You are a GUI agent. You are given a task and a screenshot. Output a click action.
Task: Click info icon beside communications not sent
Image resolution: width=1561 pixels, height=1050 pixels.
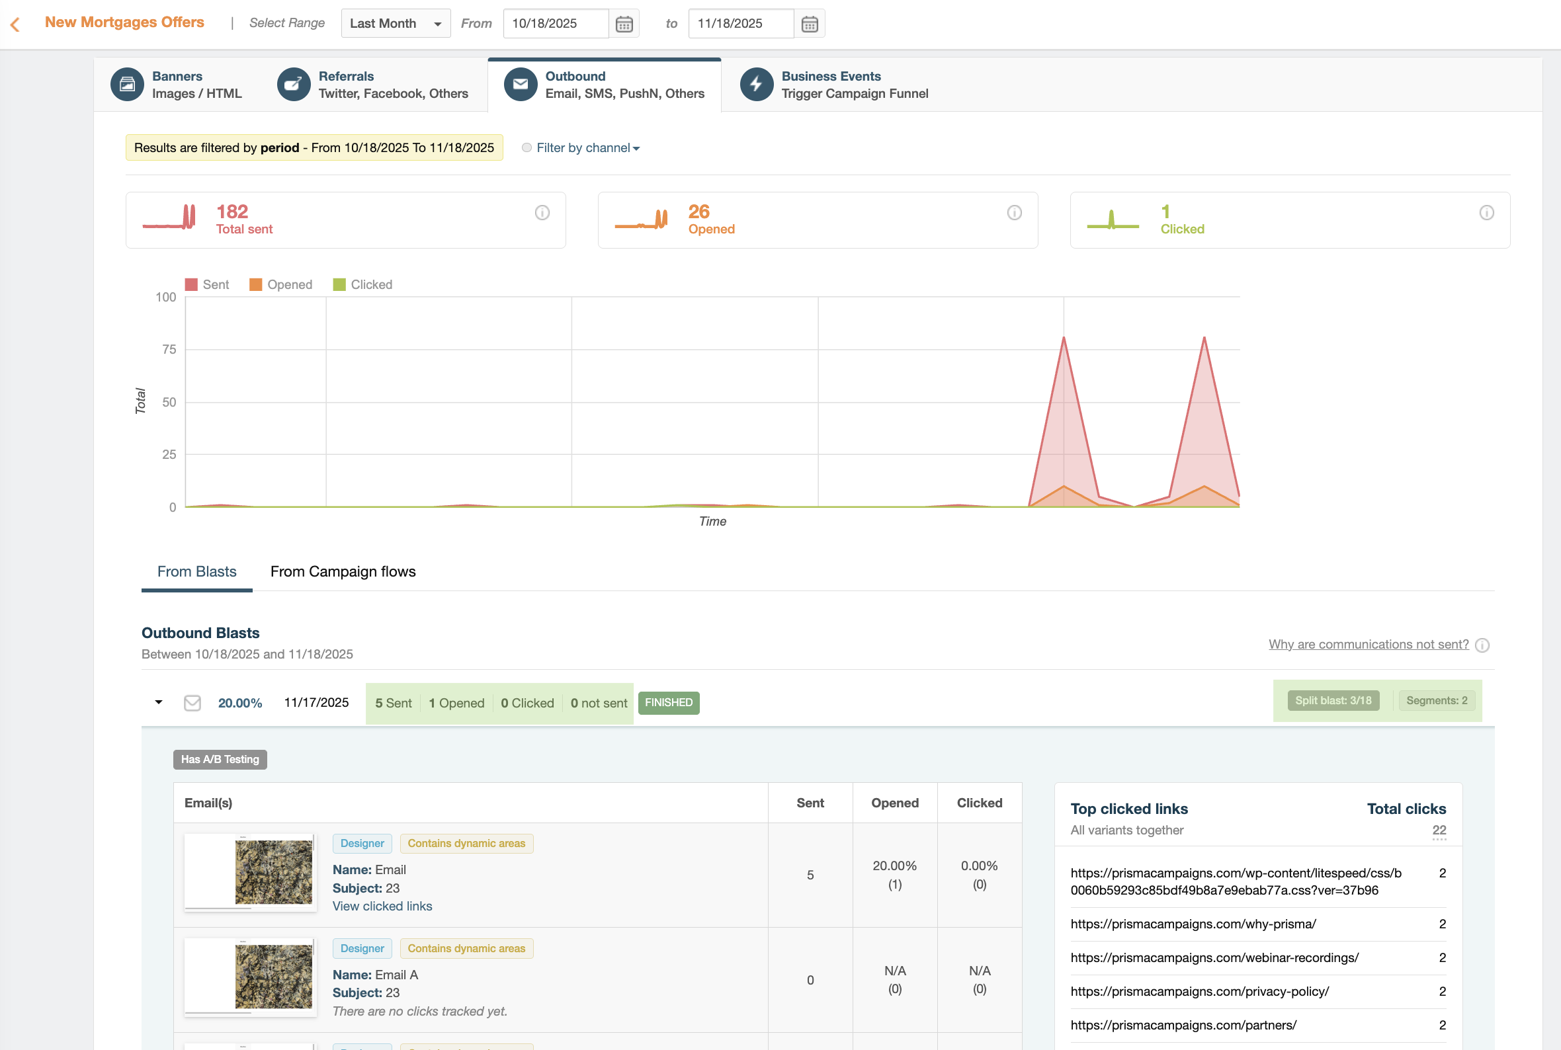point(1482,645)
